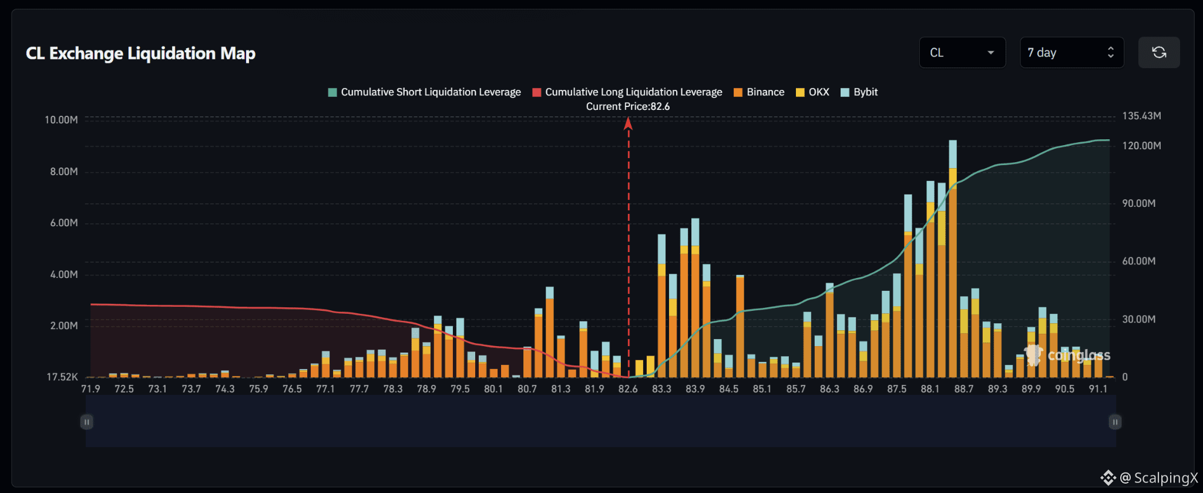
Task: Click the data zoom range bar
Action: click(x=601, y=421)
